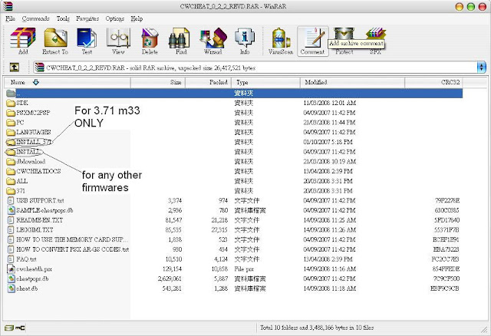Image resolution: width=491 pixels, height=336 pixels.
Task: Run the Test archive tool
Action: point(87,41)
